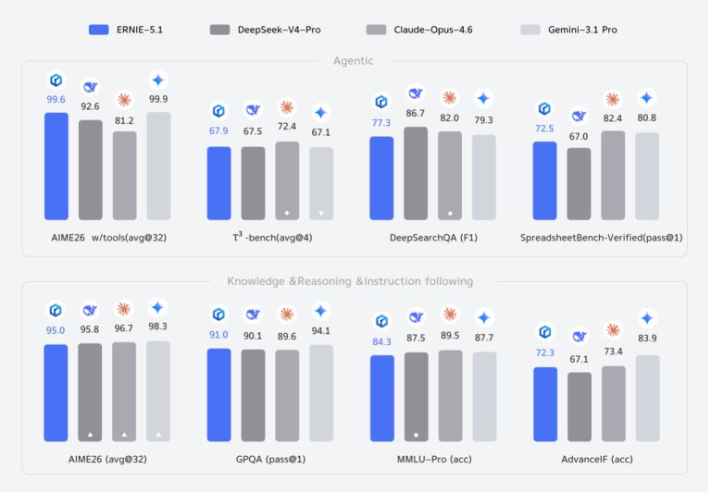Click the DeepSeek whale icon above AdvanceIF 67.1
711x494 pixels.
[x=579, y=337]
